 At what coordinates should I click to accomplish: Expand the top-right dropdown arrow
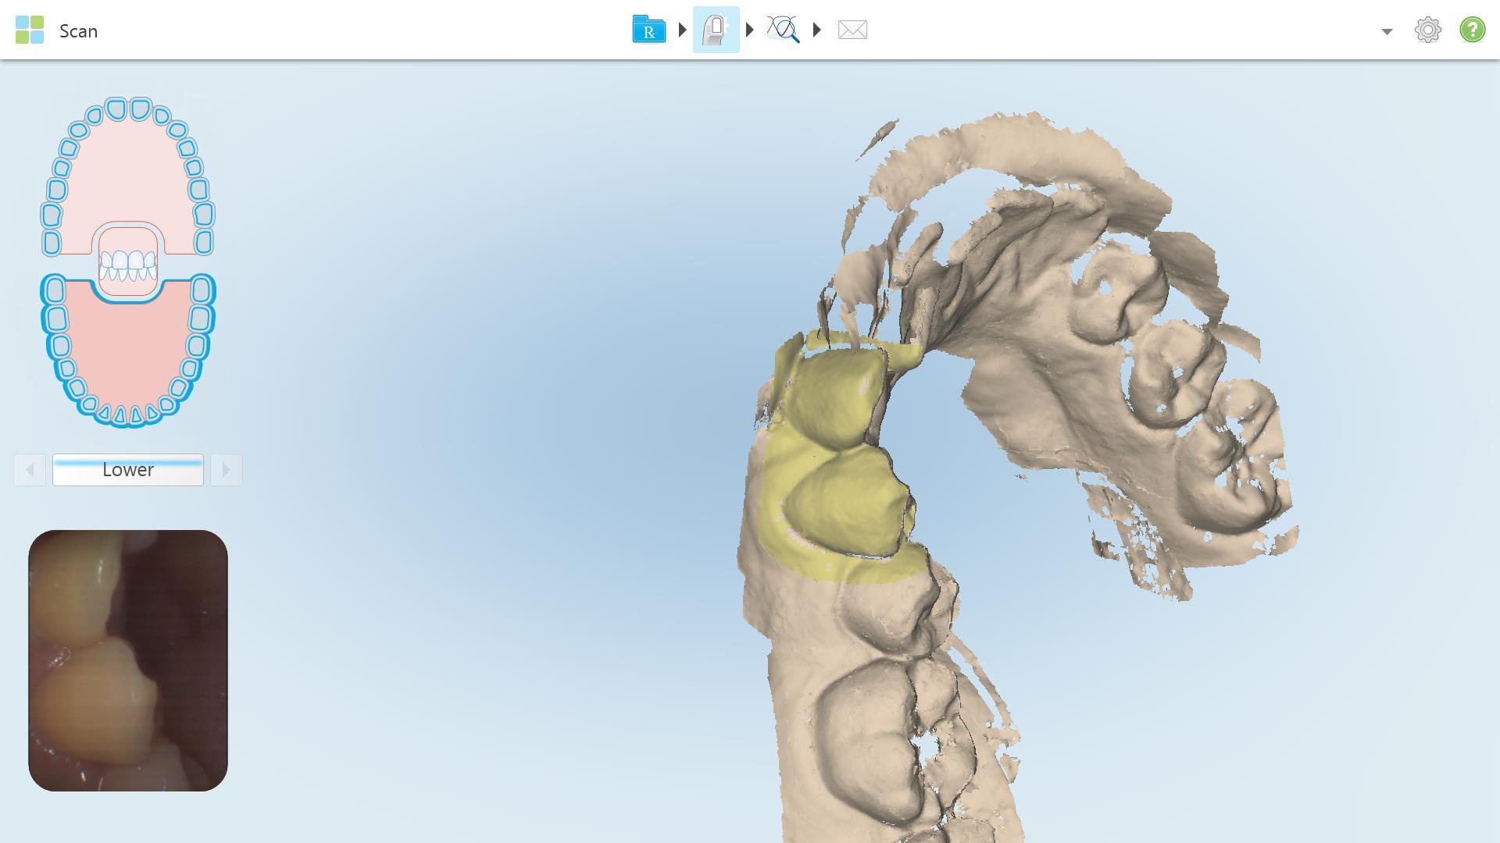(x=1387, y=31)
